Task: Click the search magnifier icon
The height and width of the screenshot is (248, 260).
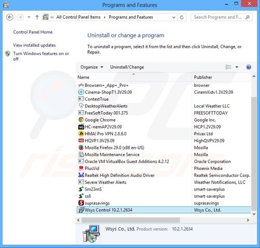Action: point(247,17)
